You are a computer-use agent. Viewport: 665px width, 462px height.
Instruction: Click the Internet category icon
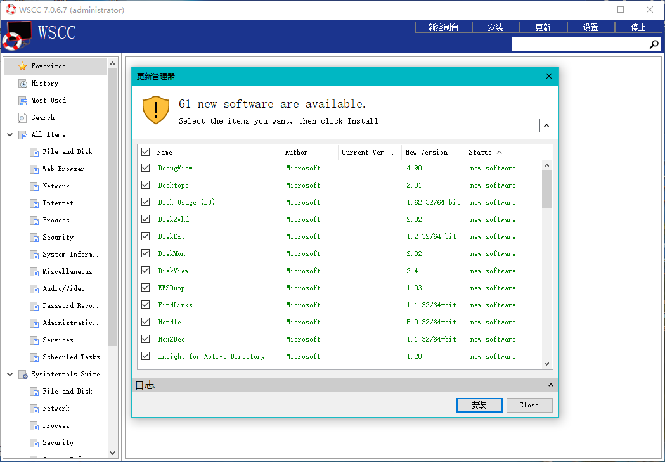point(34,203)
